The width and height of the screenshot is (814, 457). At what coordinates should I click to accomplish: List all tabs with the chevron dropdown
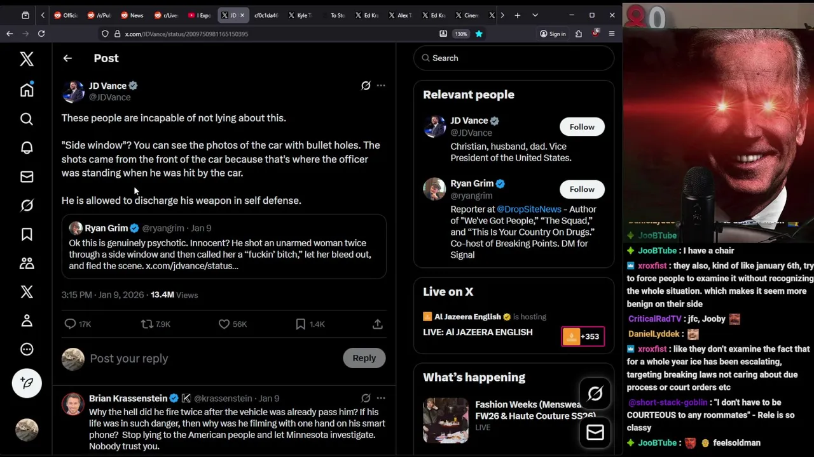point(535,15)
